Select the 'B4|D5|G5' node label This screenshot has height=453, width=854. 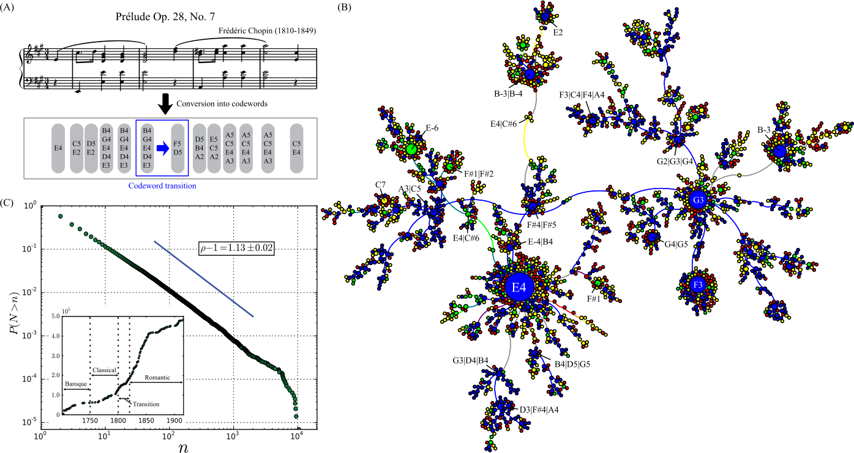pos(572,365)
